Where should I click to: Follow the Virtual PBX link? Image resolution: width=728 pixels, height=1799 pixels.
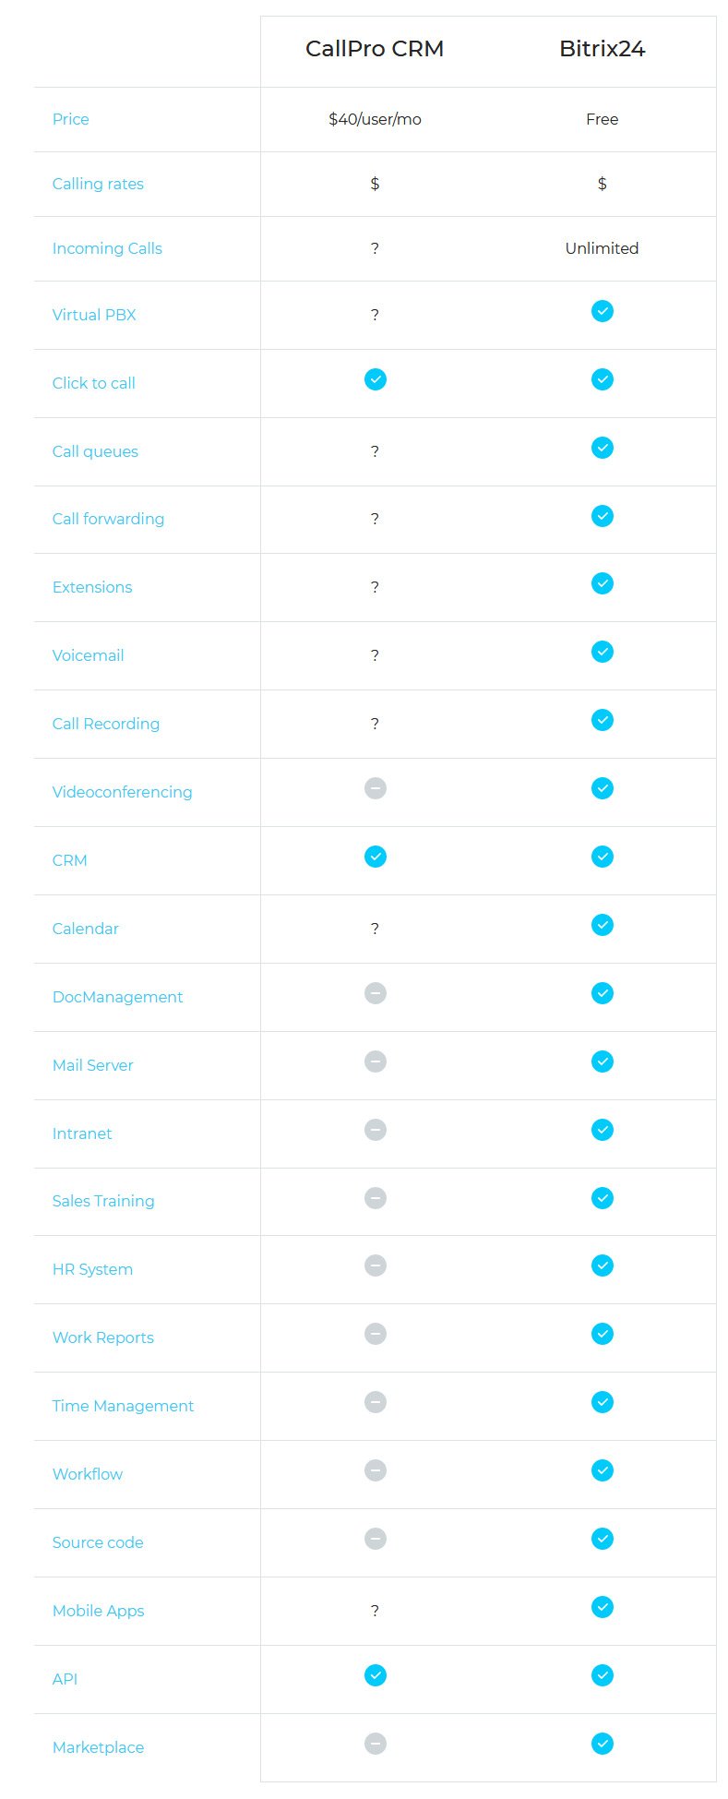[94, 315]
